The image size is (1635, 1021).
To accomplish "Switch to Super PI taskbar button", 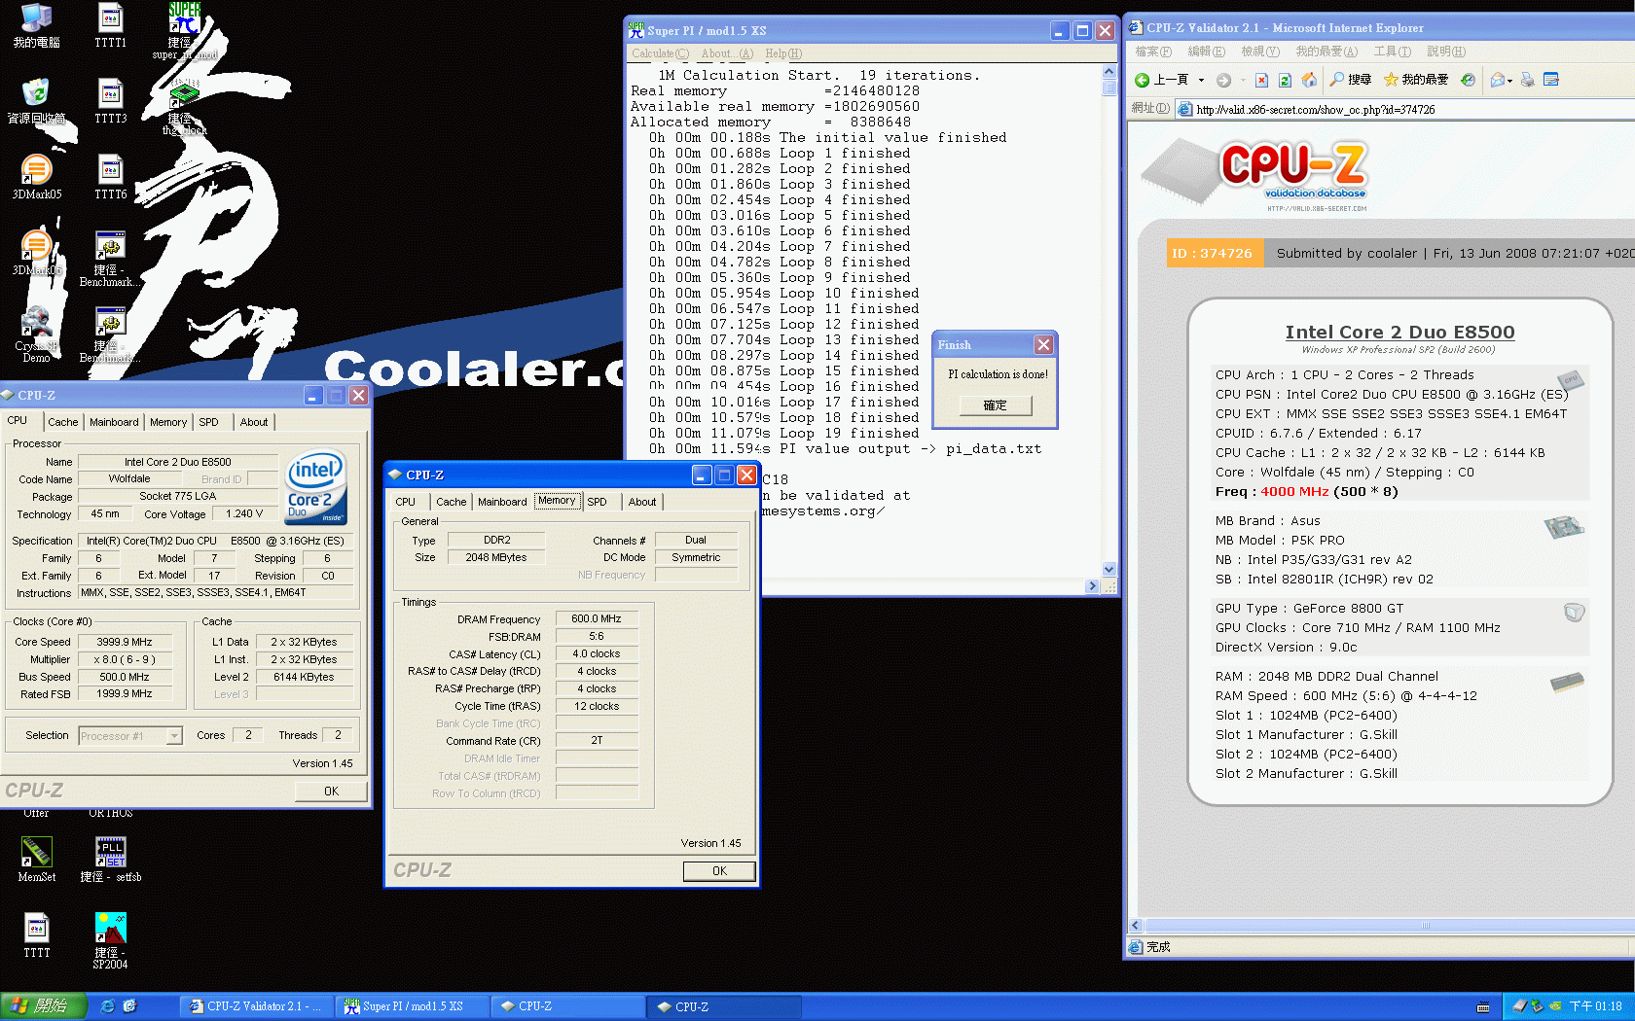I will (x=411, y=1006).
